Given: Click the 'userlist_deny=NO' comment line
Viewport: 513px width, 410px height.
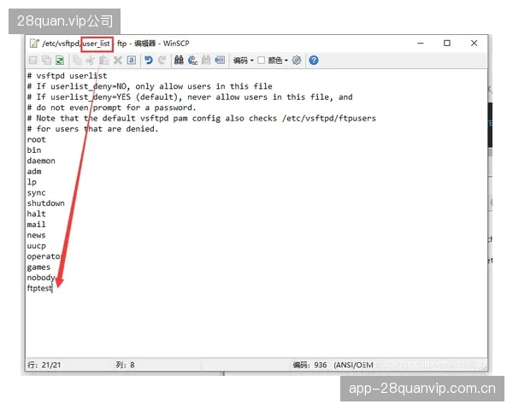Looking at the screenshot, I should point(150,86).
